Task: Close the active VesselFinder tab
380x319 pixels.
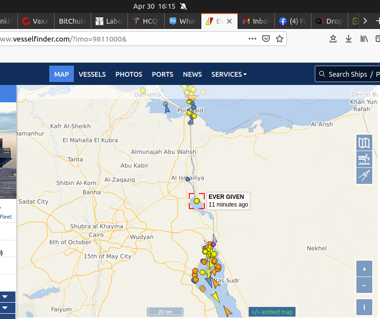Action: (x=229, y=21)
